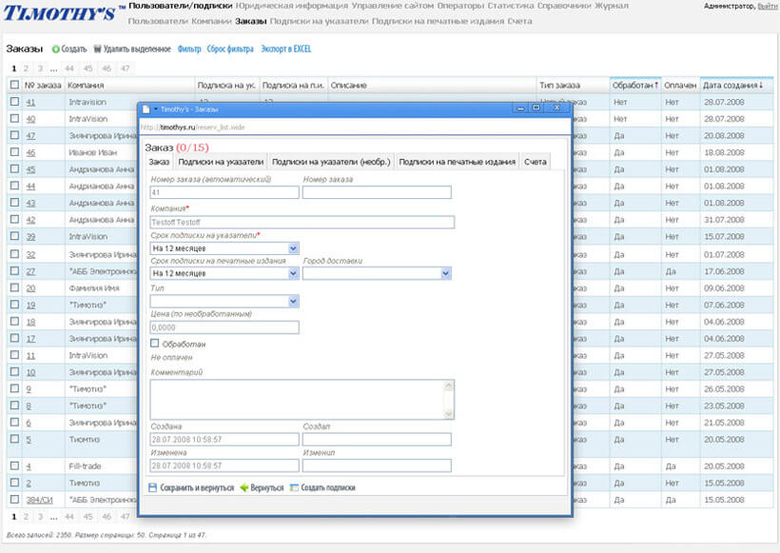Click into the Комментарий text area

point(297,400)
